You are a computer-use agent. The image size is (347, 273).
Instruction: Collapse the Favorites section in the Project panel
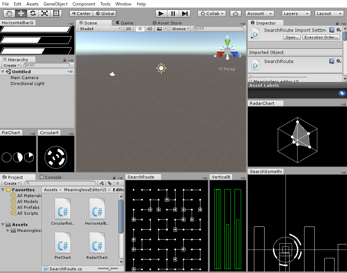[x=3, y=189]
